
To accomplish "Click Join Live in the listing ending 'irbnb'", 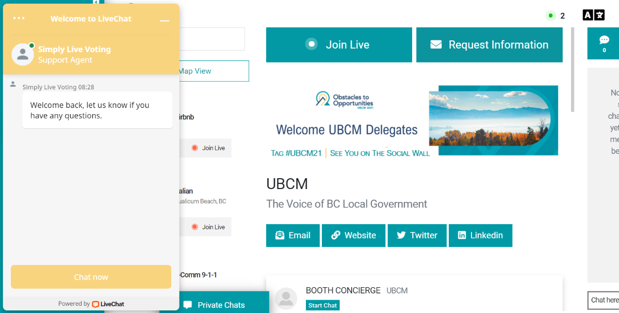I will coord(208,148).
